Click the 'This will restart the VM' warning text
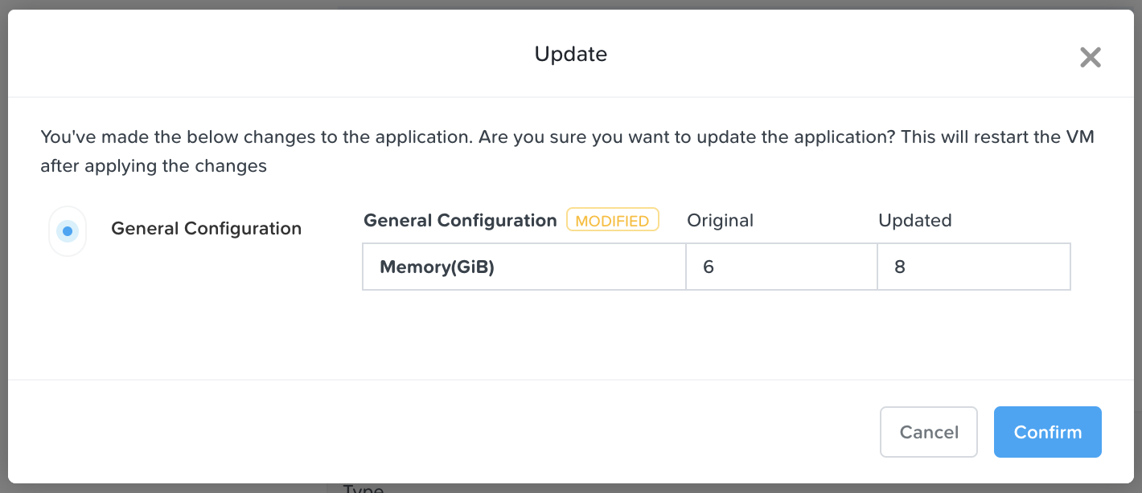The width and height of the screenshot is (1142, 493). [997, 136]
